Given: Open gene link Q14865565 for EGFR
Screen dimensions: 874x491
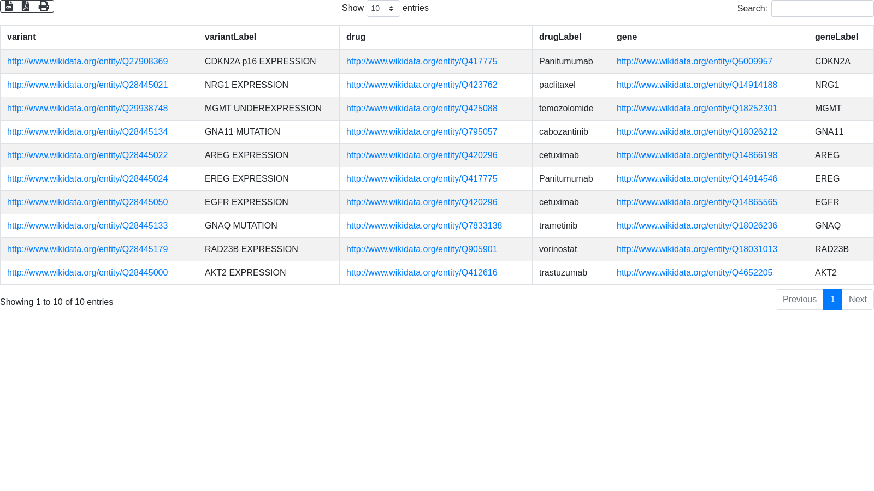Looking at the screenshot, I should point(696,202).
